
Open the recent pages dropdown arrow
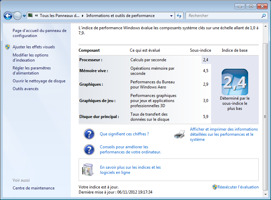coord(25,16)
